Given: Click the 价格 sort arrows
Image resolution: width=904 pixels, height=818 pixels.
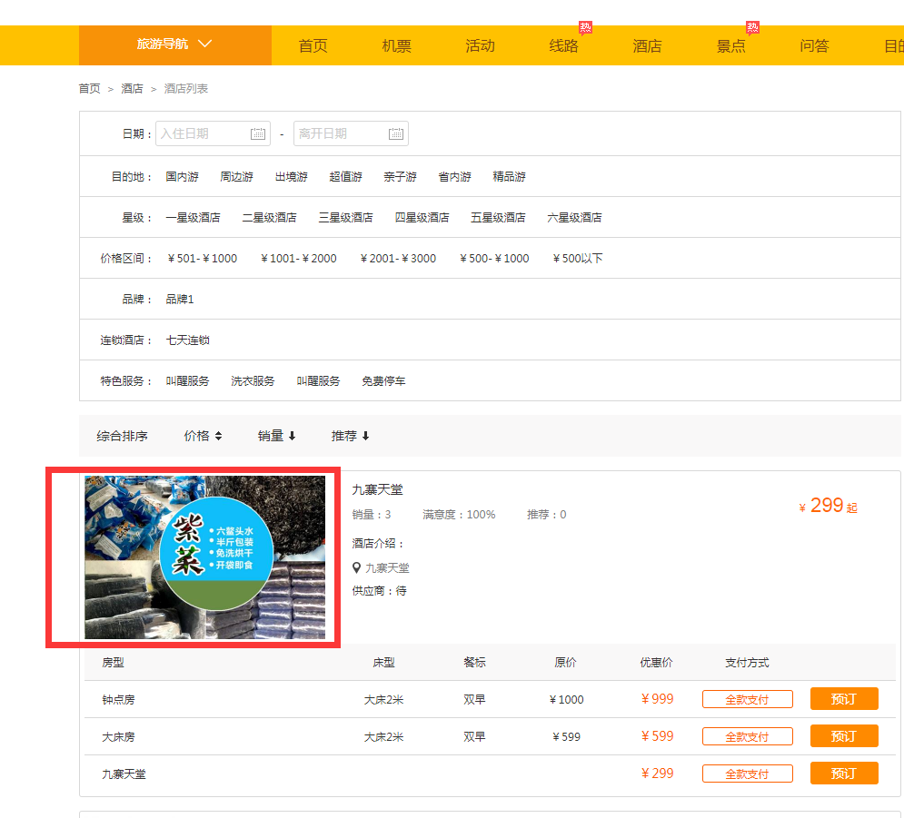Looking at the screenshot, I should coord(218,436).
